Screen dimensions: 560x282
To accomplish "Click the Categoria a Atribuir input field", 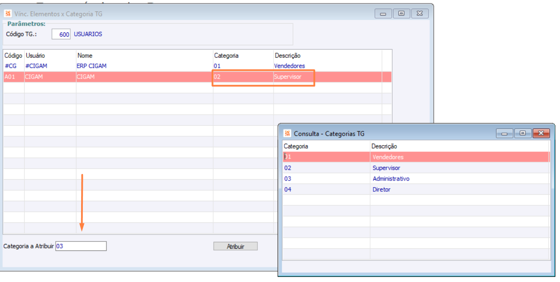I will coord(81,246).
